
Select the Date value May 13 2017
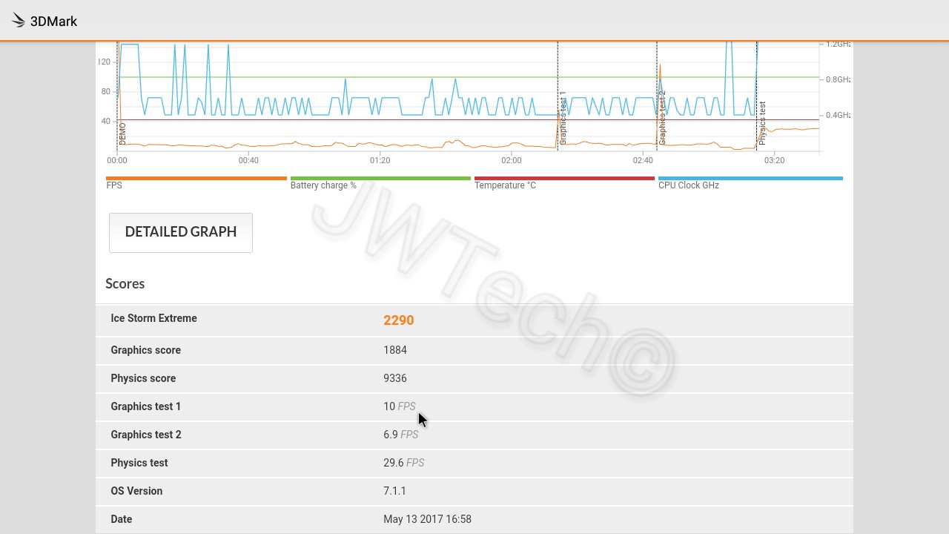[x=427, y=519]
